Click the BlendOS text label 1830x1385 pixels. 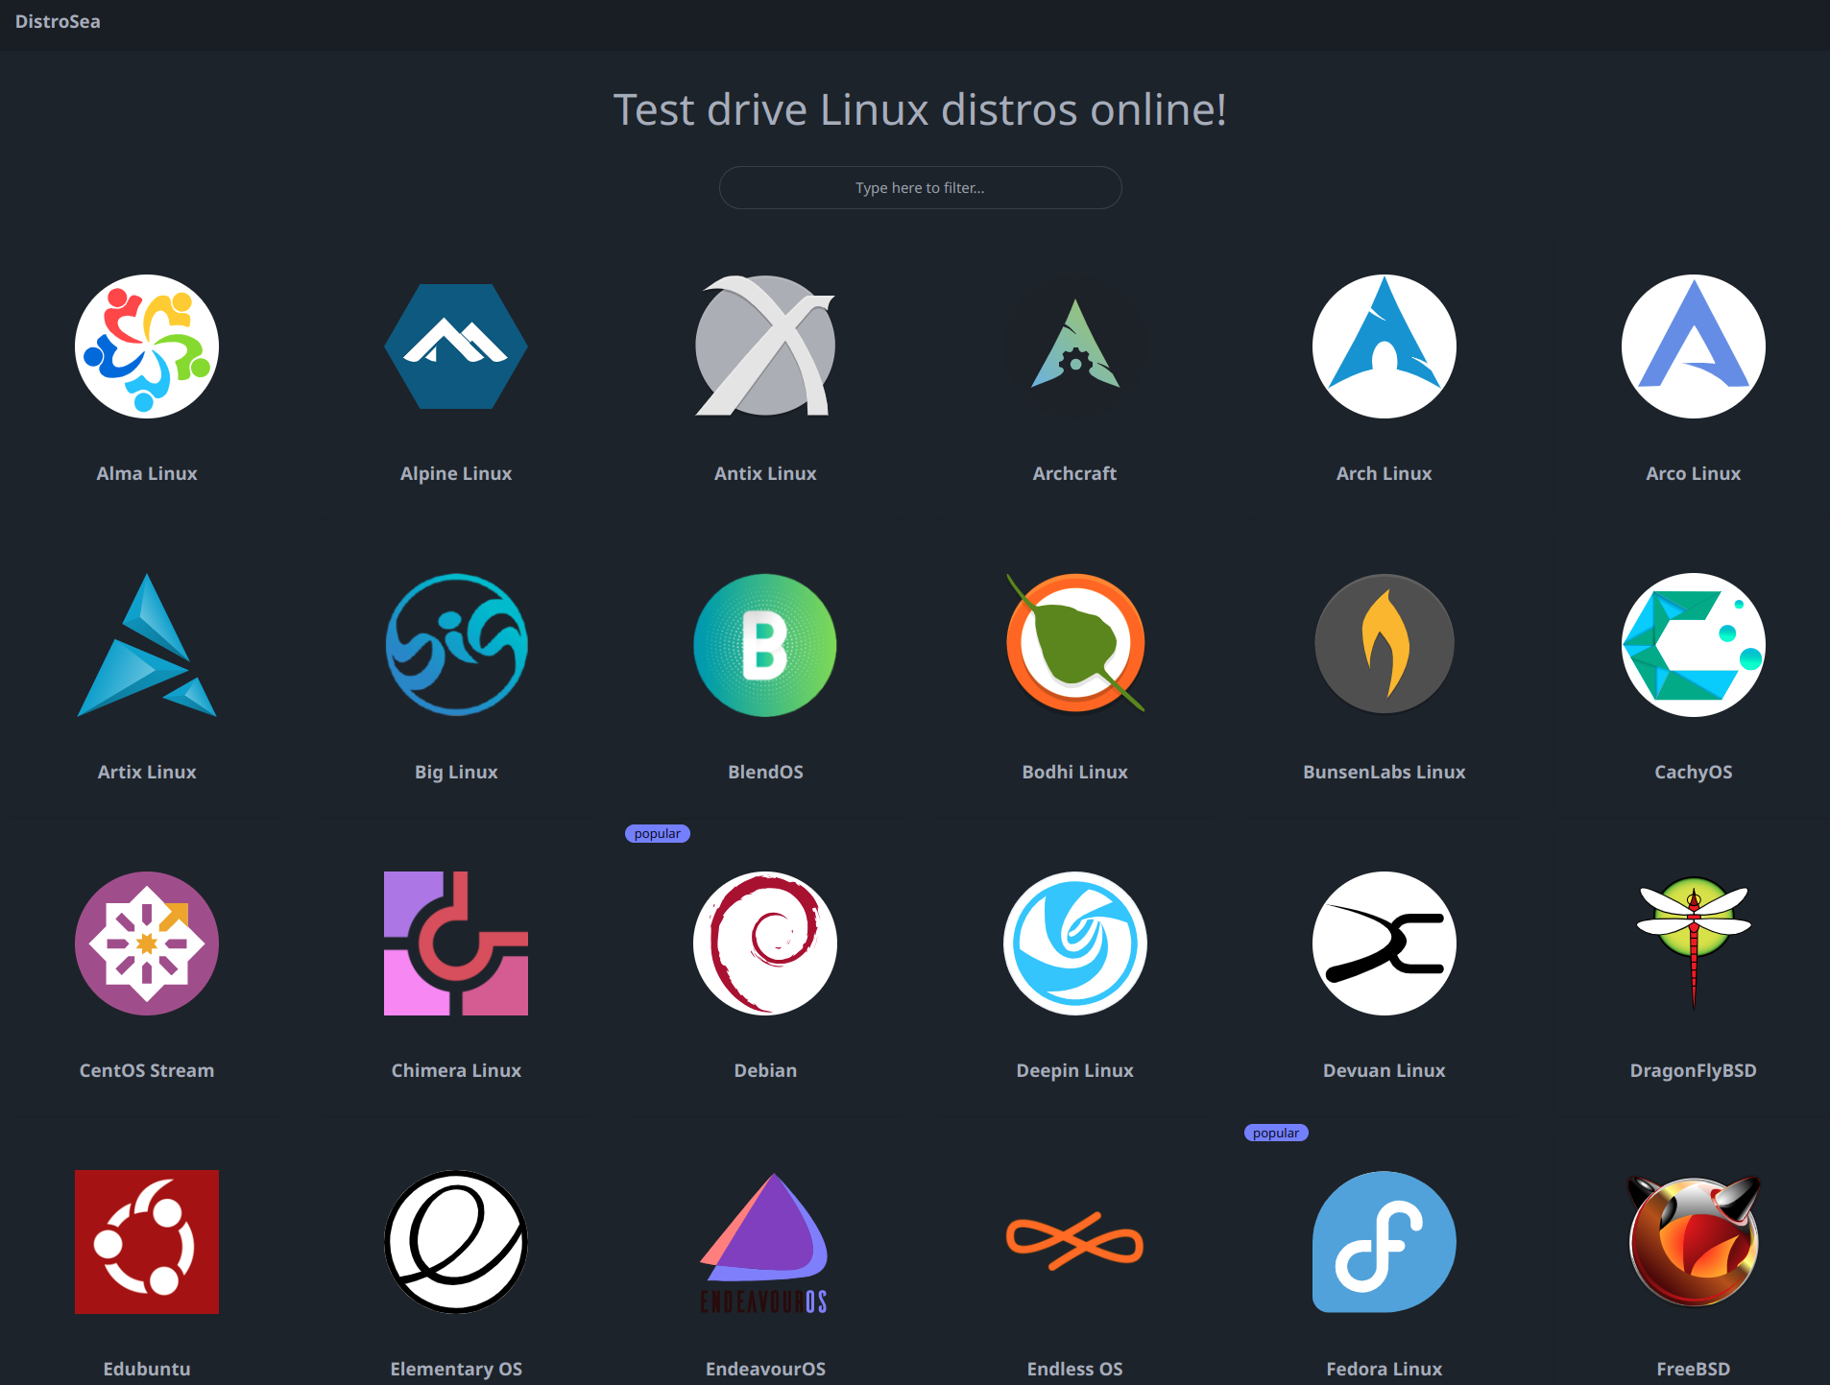(765, 772)
